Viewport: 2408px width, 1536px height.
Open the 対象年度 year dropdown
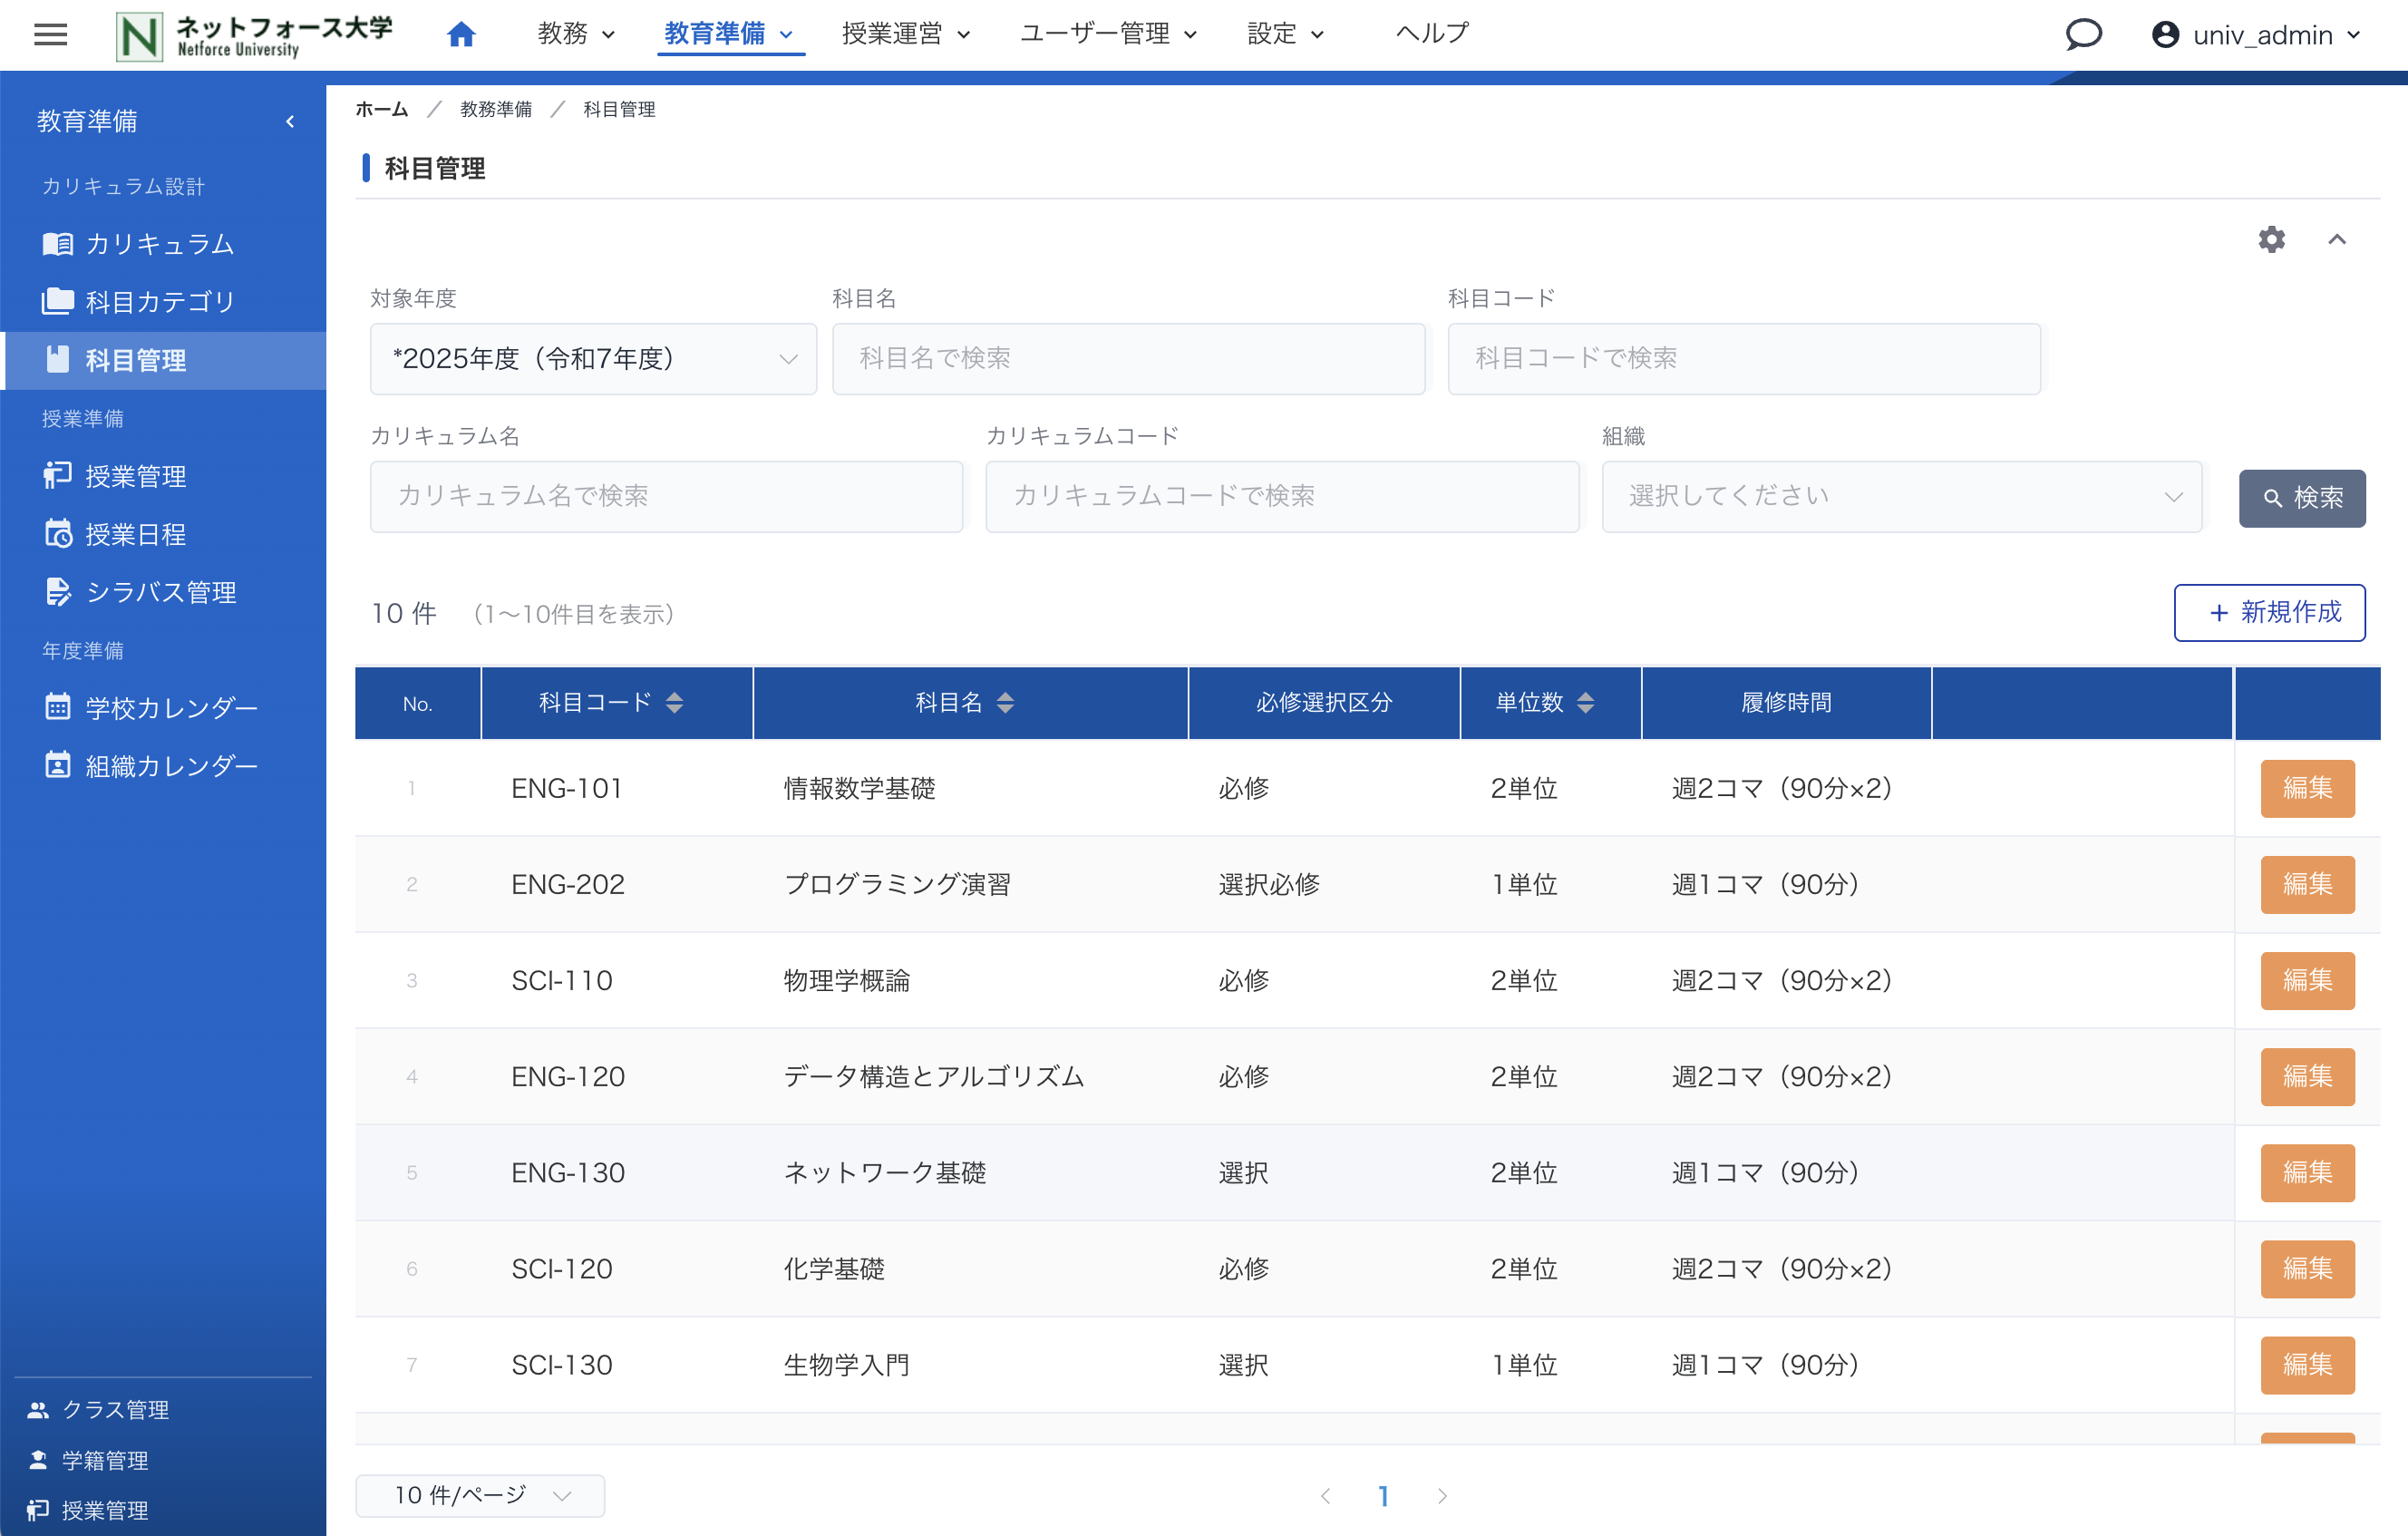593,358
